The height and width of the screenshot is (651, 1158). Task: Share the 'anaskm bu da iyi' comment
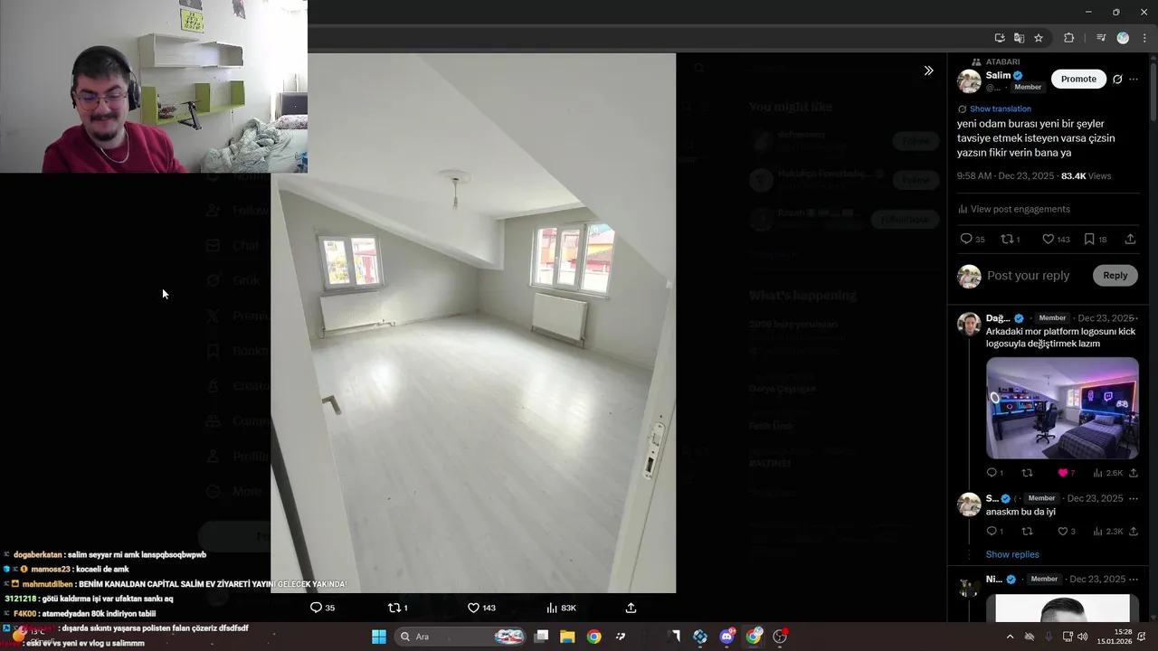[x=1134, y=532]
